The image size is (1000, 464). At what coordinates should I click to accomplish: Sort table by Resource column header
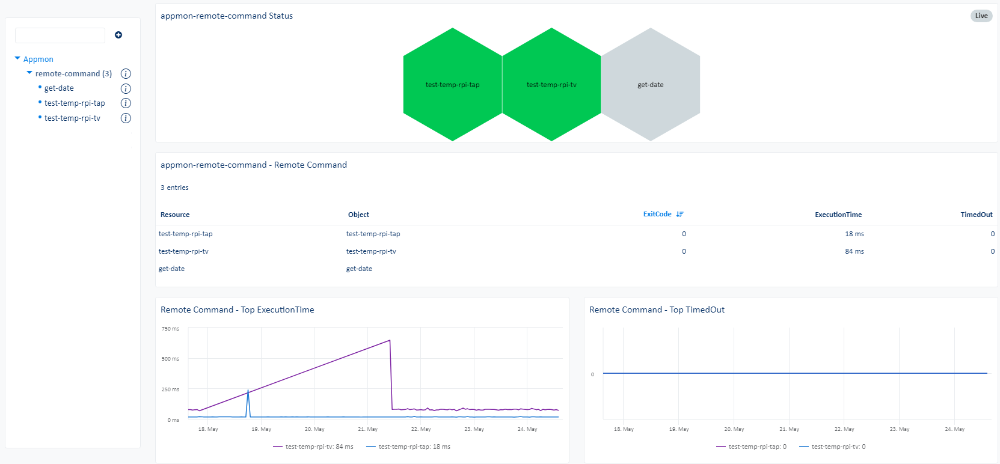175,215
